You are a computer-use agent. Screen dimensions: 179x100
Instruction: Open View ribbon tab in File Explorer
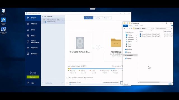pos(142,26)
